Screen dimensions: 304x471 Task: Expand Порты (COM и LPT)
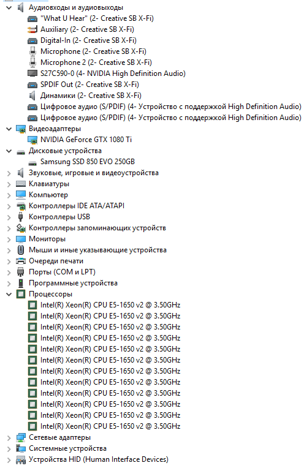[x=9, y=273]
